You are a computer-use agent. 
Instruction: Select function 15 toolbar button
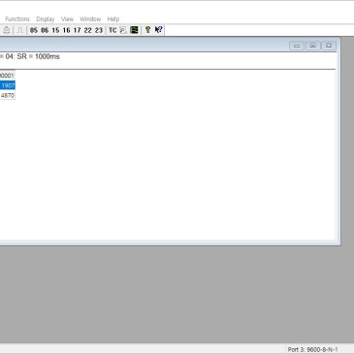point(55,30)
